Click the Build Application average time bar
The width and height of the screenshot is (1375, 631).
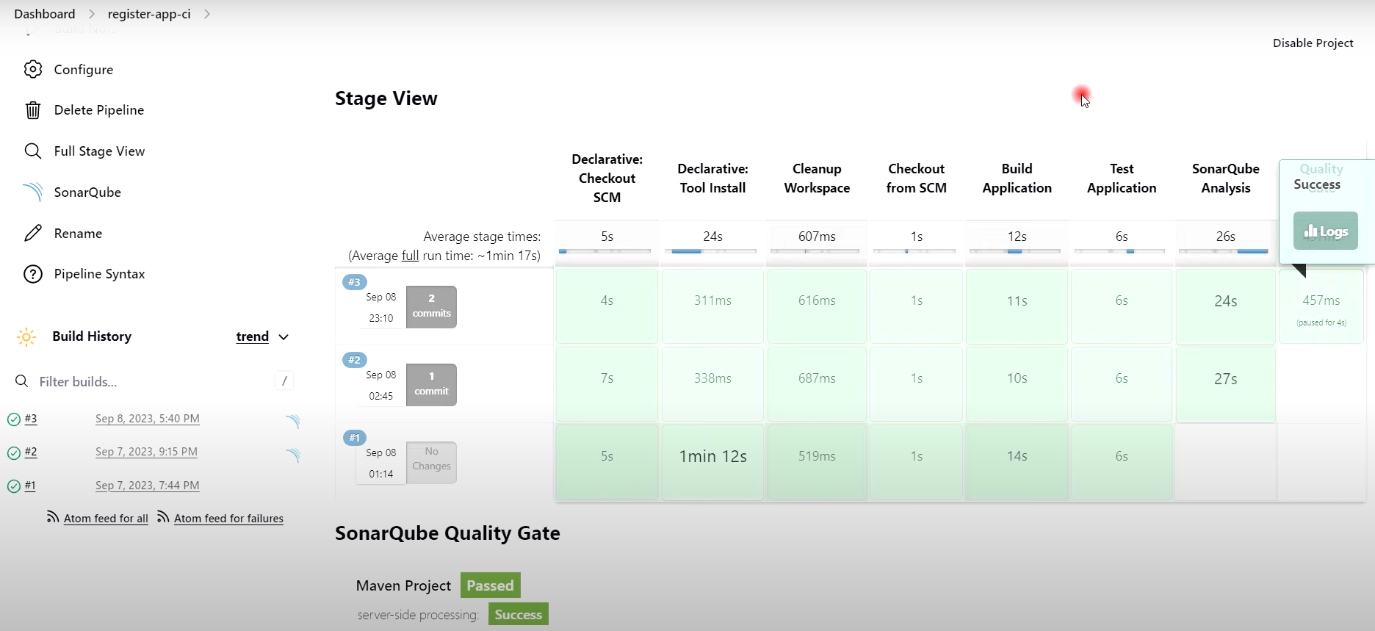tap(1015, 251)
